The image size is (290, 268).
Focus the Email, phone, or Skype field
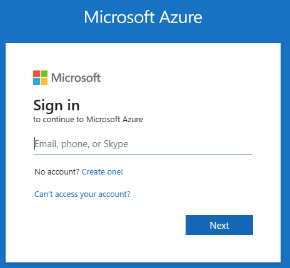tap(143, 144)
